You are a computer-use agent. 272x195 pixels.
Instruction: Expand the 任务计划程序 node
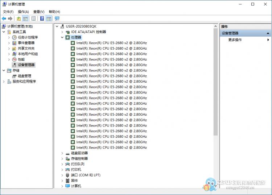tap(9, 37)
